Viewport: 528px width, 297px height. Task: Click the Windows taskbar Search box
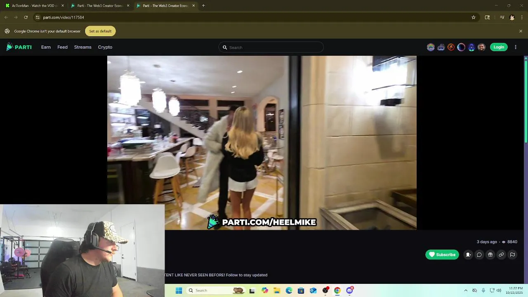coord(216,290)
